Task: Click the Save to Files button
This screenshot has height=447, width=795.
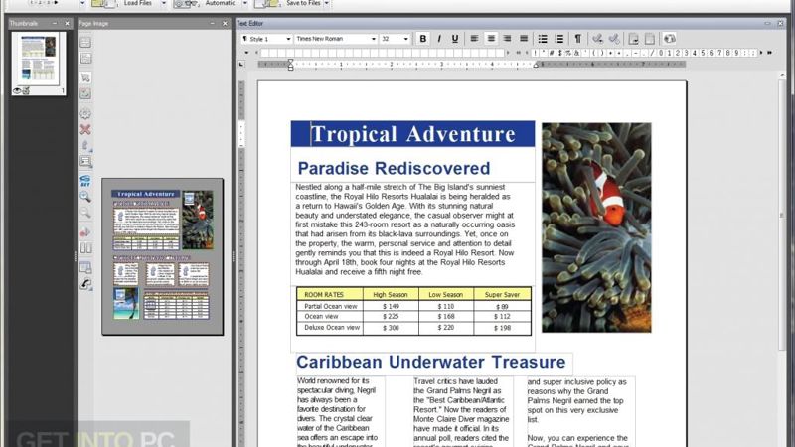Action: (288, 3)
